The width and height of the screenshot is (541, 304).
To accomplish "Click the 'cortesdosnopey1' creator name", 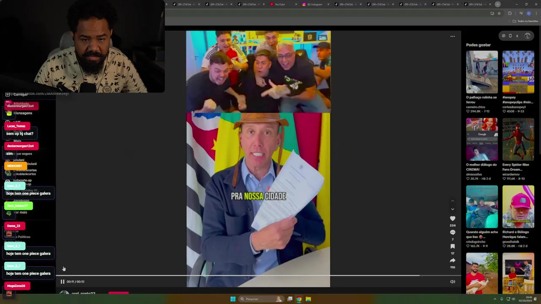I will [x=515, y=107].
